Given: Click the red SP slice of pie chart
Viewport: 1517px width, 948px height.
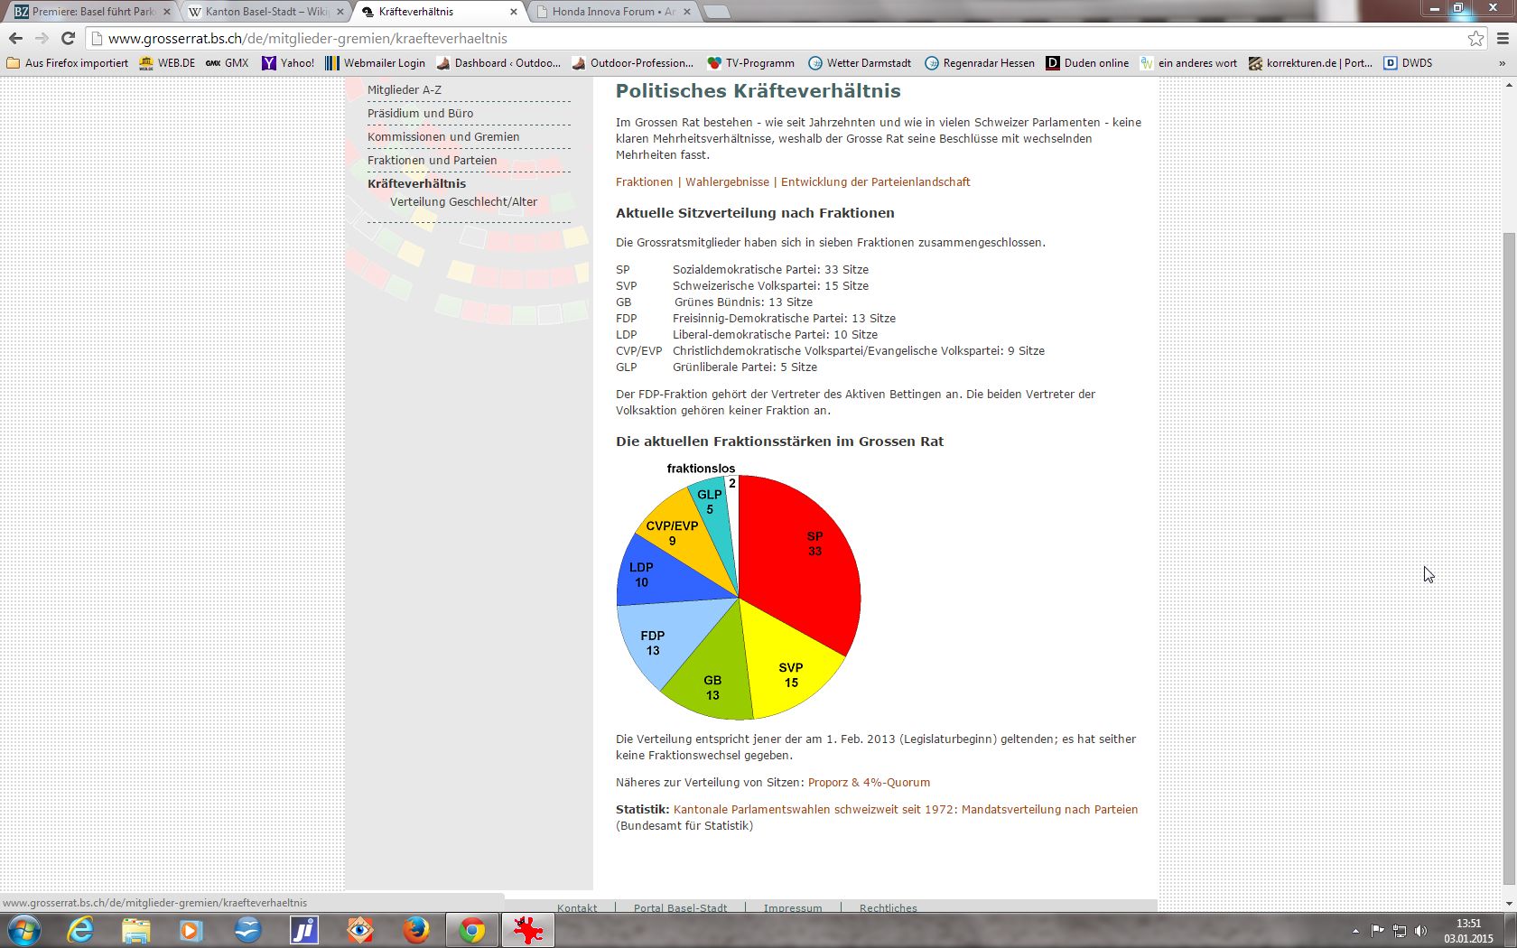Looking at the screenshot, I should tap(804, 560).
